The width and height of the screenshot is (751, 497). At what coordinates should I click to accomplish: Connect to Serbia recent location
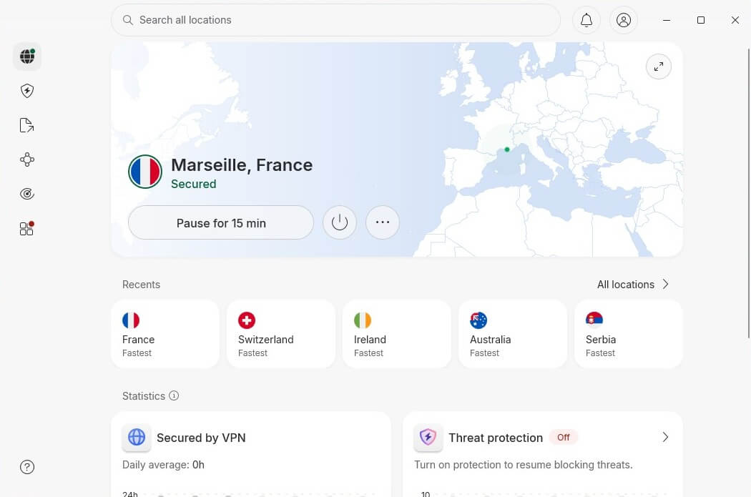(x=629, y=334)
